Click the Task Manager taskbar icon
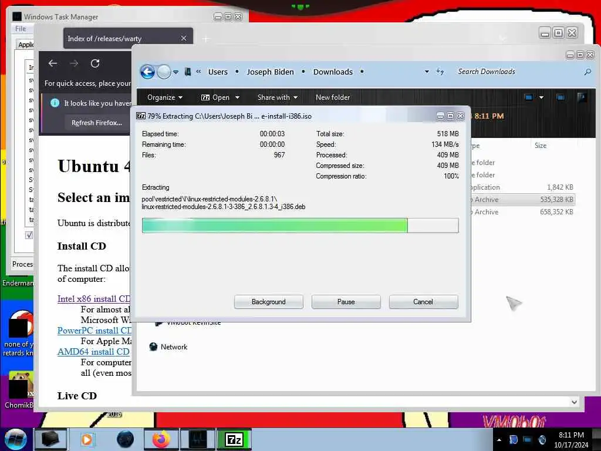Screen dimensions: 601x451 [198, 439]
